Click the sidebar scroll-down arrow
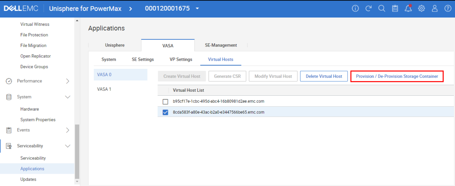Screen dimensions: 455x186 tap(77, 181)
